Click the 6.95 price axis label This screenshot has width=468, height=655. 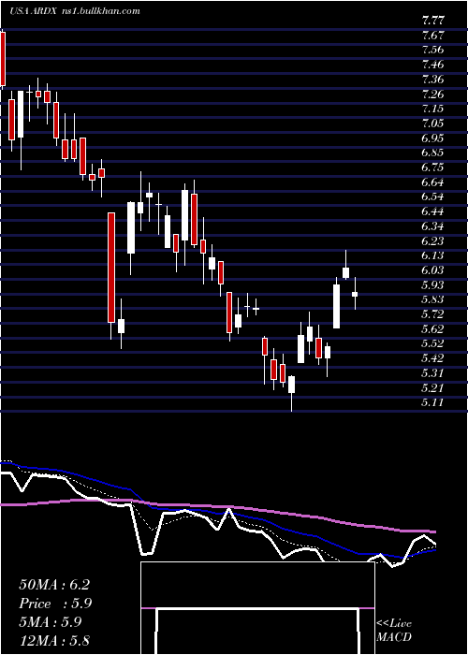(x=432, y=138)
